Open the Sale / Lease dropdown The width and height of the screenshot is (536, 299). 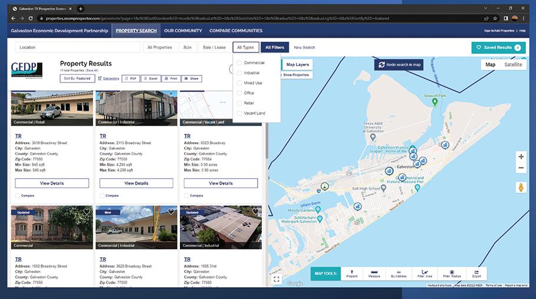click(x=214, y=48)
